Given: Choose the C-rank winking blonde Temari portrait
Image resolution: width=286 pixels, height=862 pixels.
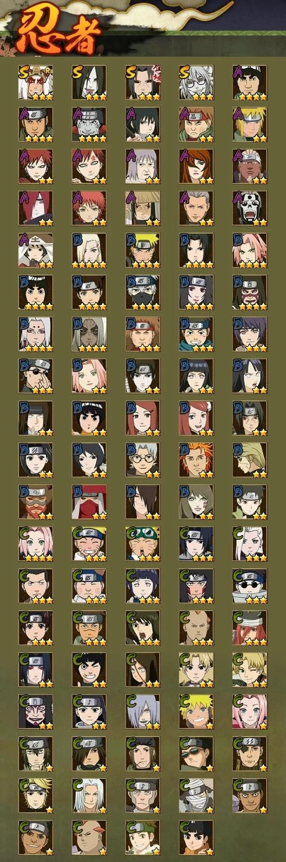Looking at the screenshot, I should (x=250, y=670).
